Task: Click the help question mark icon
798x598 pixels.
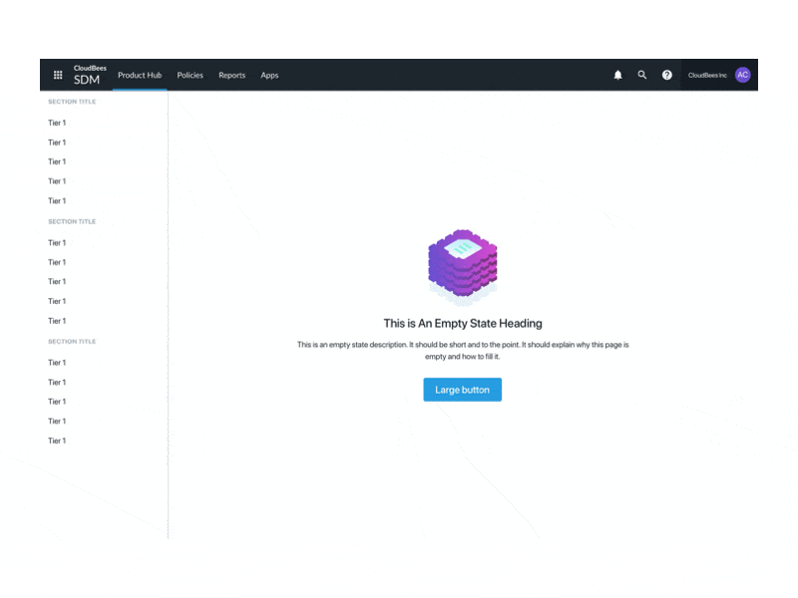Action: [x=666, y=75]
